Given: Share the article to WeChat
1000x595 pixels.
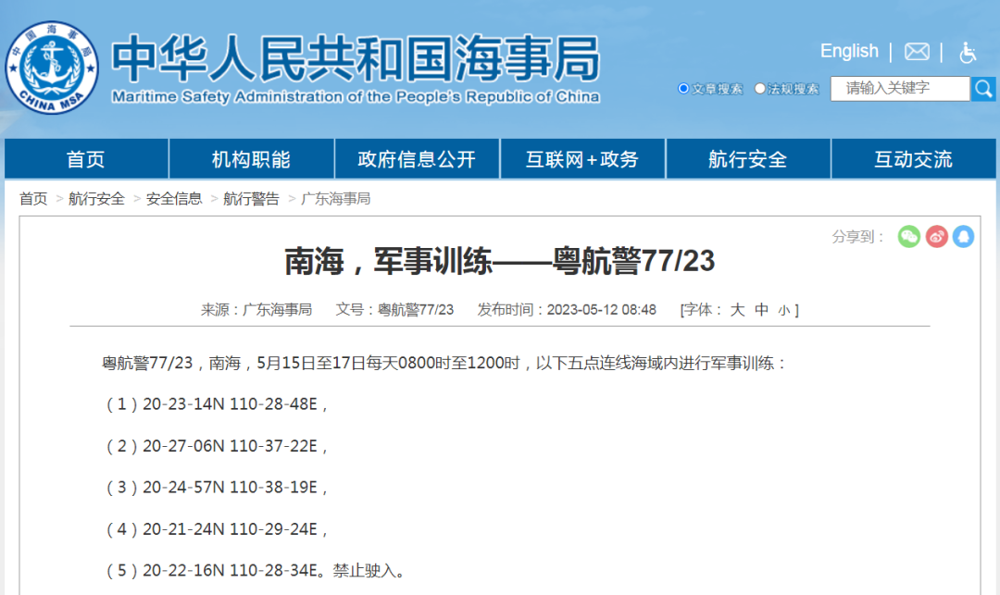Looking at the screenshot, I should click(909, 237).
